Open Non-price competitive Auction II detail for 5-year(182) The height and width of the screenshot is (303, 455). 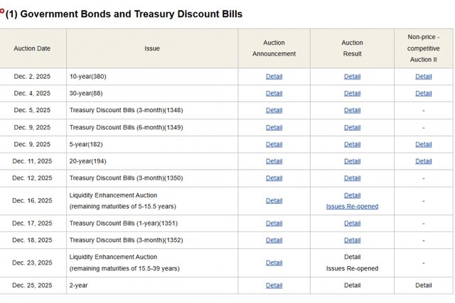(x=423, y=145)
